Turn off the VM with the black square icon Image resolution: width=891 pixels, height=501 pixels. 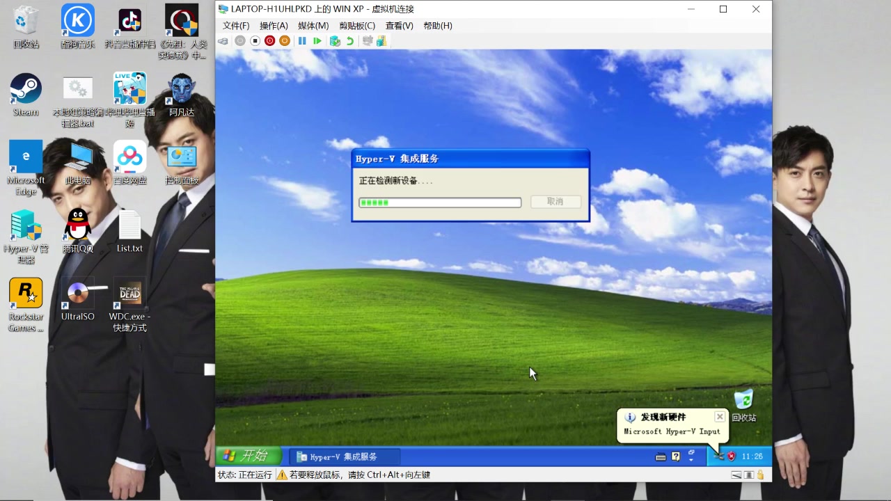[255, 41]
